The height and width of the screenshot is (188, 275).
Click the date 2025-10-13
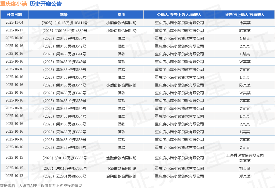(14, 176)
